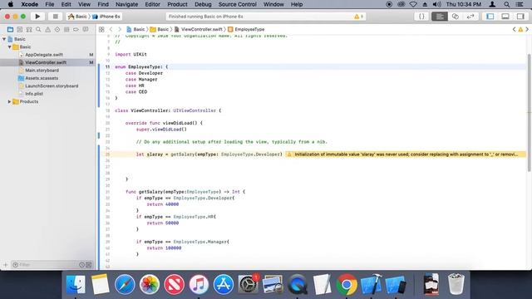Jump to next issue arrow
This screenshot has height=299, width=532.
(x=527, y=30)
